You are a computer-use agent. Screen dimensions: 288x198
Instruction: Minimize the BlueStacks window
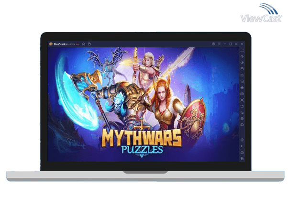point(225,44)
